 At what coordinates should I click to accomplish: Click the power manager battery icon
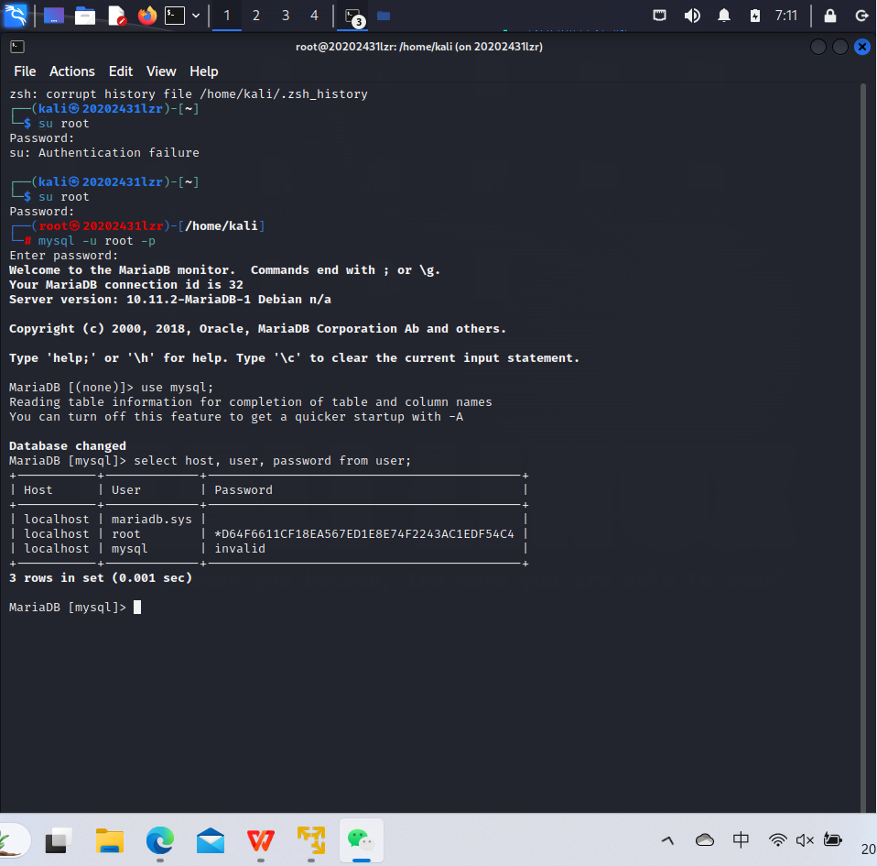click(x=754, y=16)
